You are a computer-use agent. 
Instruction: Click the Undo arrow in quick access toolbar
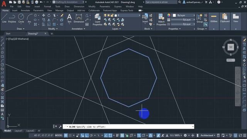pos(41,2)
